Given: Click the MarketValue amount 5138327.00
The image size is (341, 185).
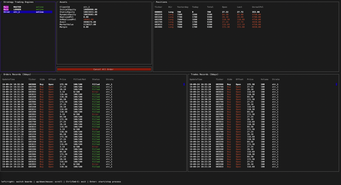Looking at the screenshot, I should [x=90, y=25].
